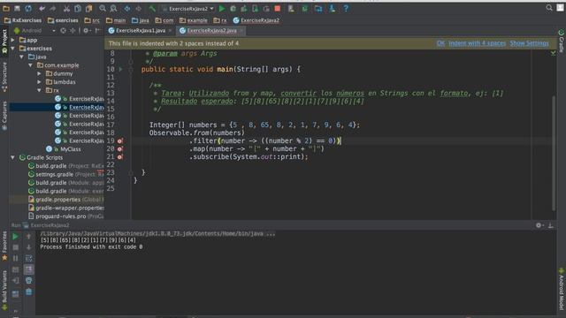Screen dimensions: 566x318
Task: Expand the app module node
Action: coord(13,40)
